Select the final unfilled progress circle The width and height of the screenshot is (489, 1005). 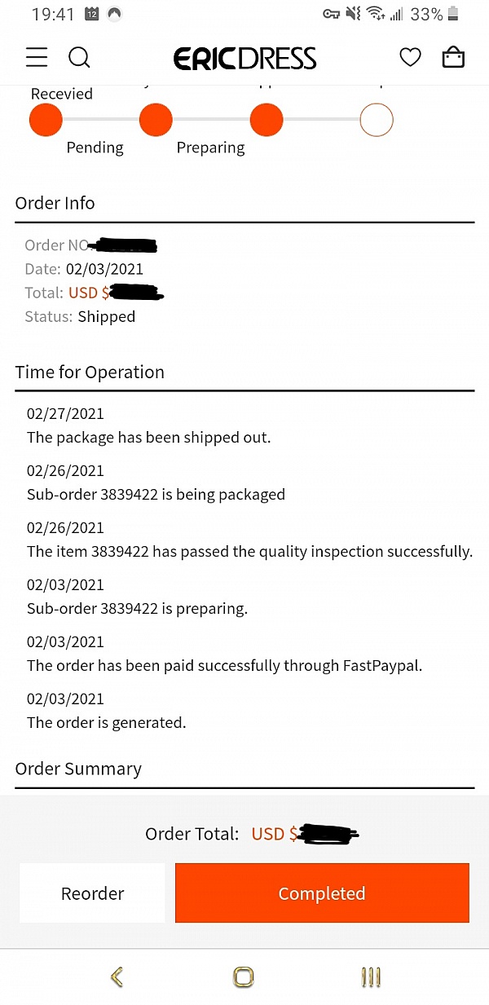pos(377,121)
